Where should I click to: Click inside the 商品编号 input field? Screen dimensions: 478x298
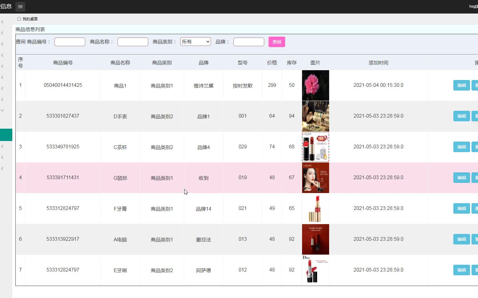(x=70, y=42)
